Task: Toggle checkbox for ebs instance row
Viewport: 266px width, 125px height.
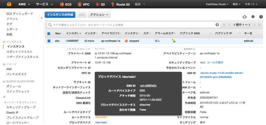Action: point(49,41)
